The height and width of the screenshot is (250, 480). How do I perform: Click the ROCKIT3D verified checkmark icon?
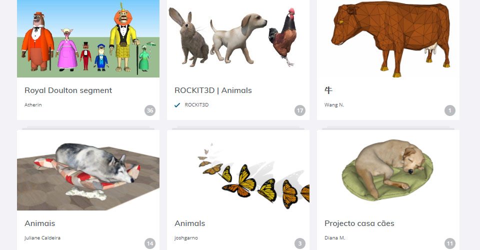[x=177, y=105]
